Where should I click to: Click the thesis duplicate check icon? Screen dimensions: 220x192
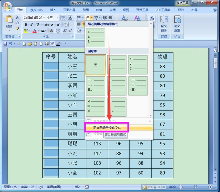[x=177, y=24]
